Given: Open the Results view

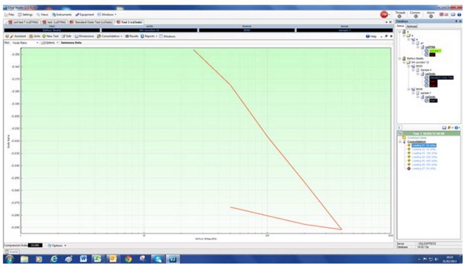Looking at the screenshot, I should (x=131, y=36).
